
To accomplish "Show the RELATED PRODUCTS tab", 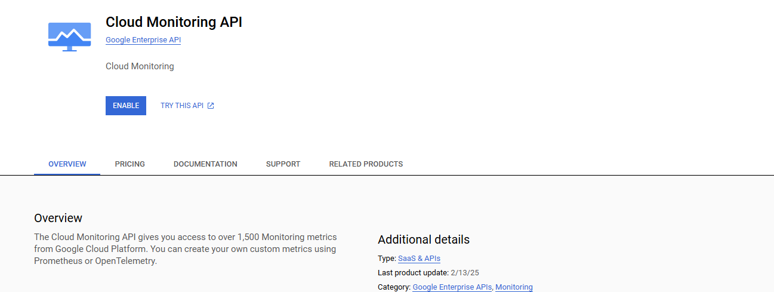I will pyautogui.click(x=366, y=164).
